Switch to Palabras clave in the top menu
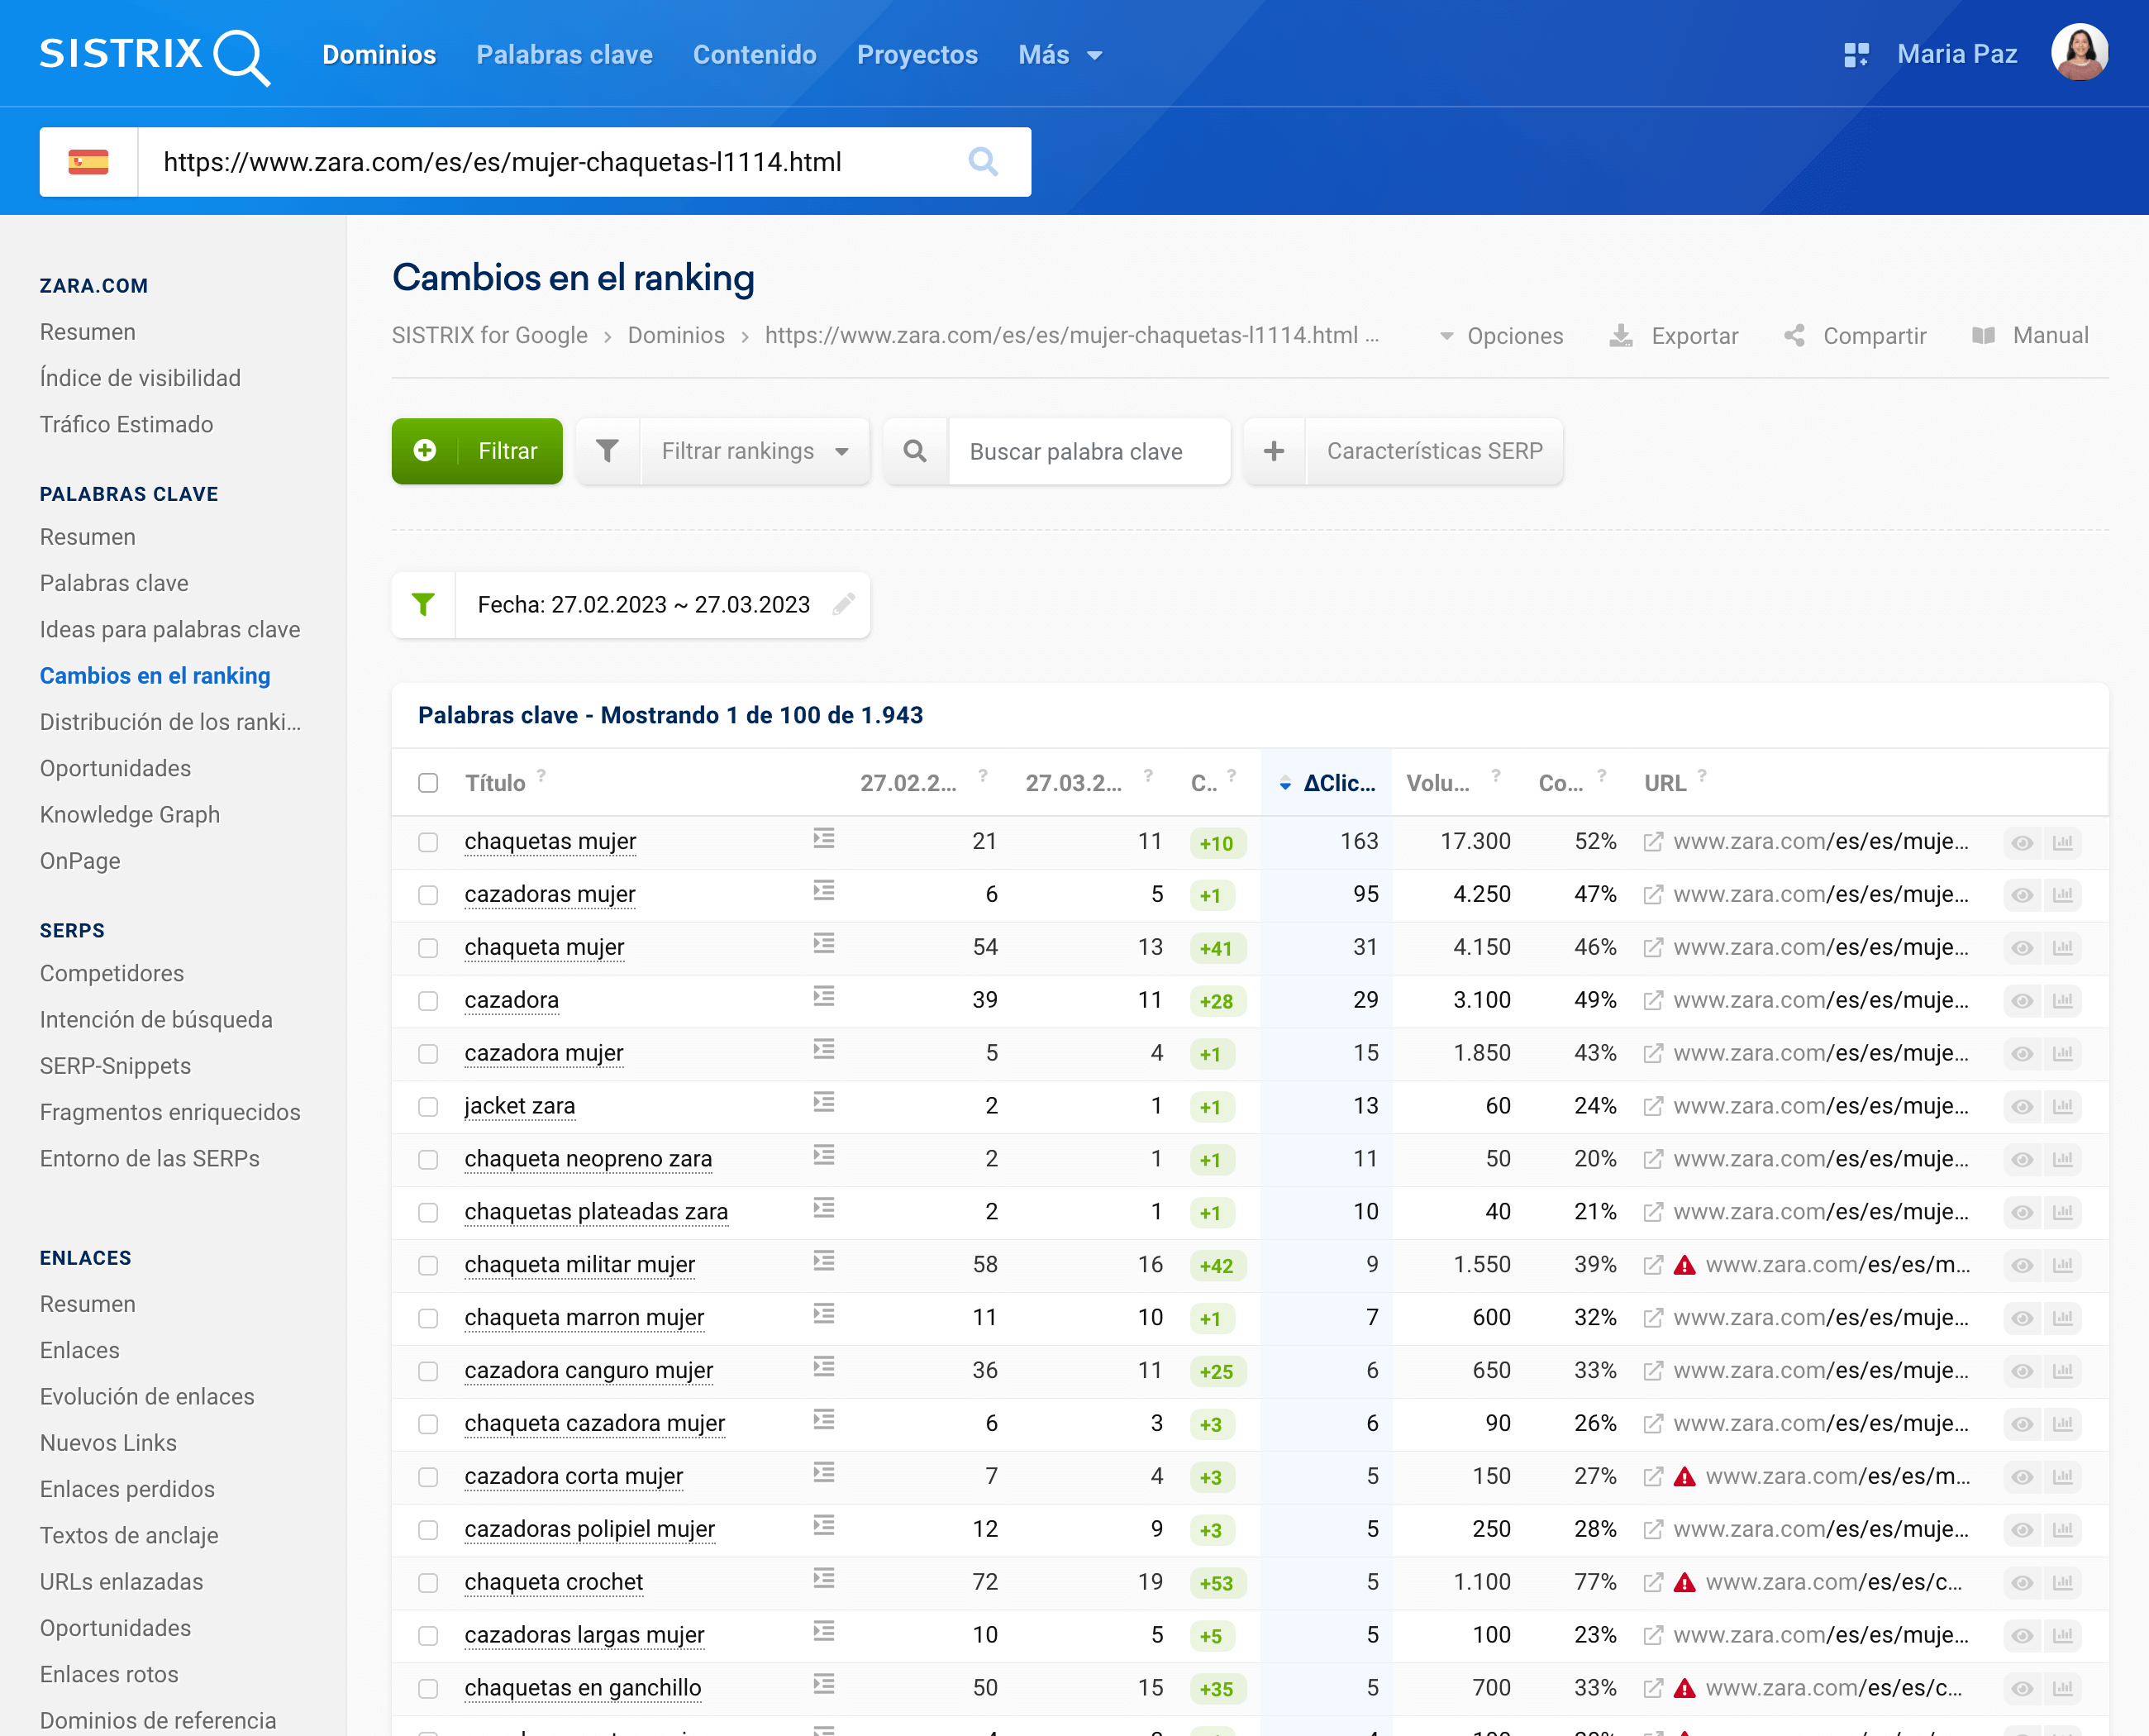The image size is (2149, 1736). click(x=564, y=54)
